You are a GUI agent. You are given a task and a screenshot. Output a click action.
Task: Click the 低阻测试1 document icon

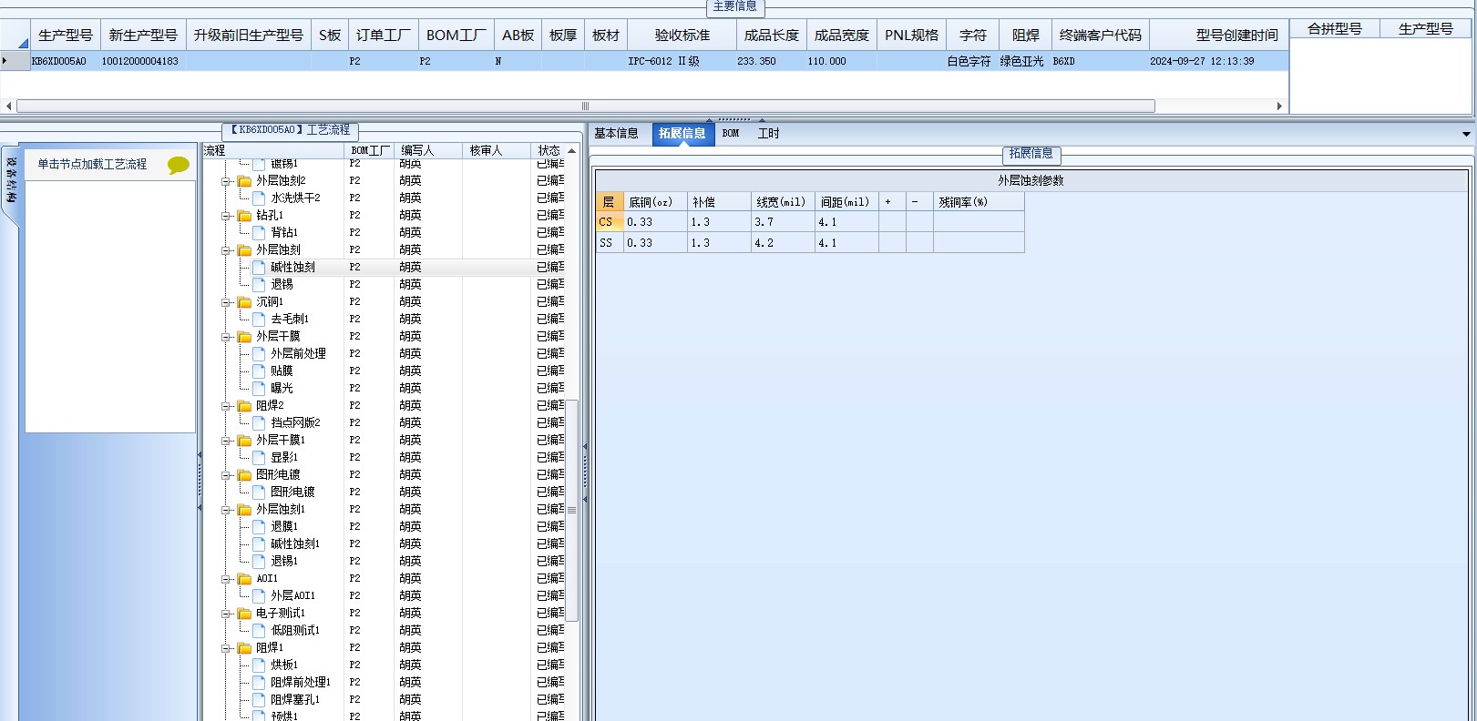click(x=259, y=630)
